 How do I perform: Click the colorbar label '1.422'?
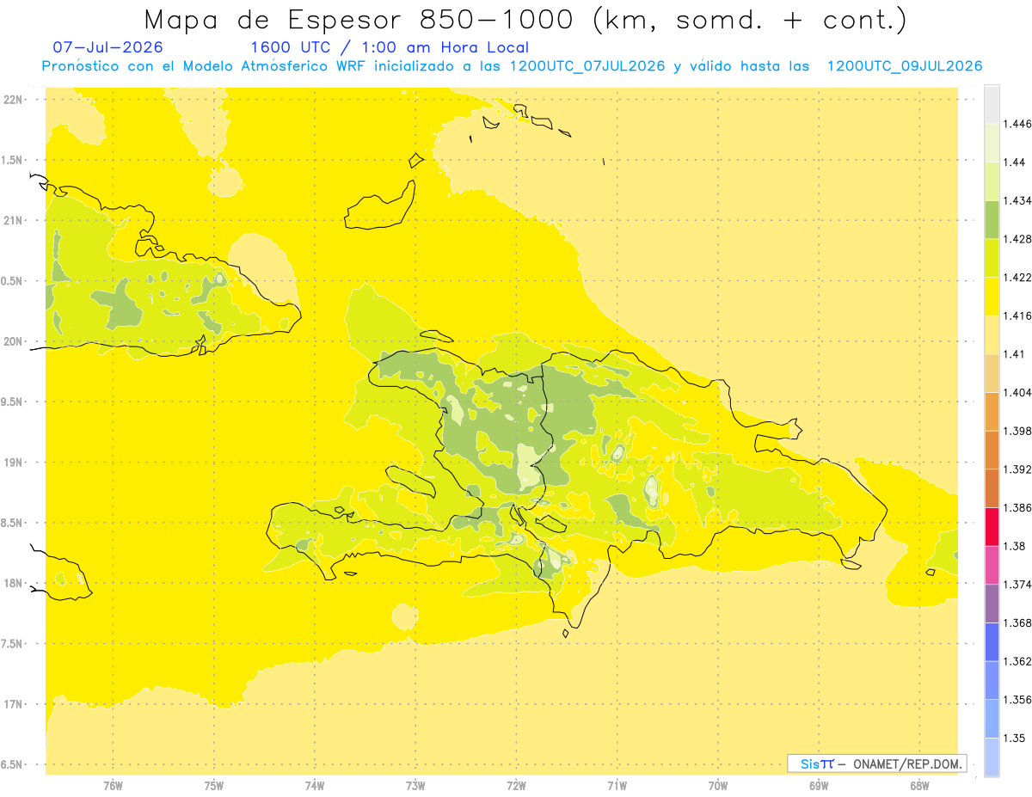click(x=1017, y=278)
